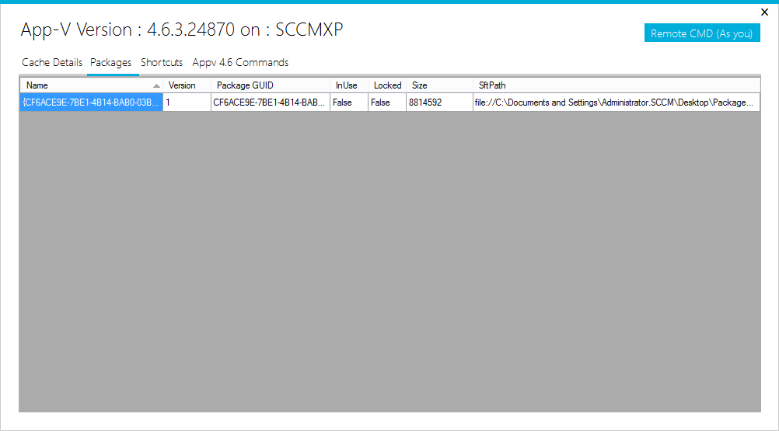Close the App-V window
The height and width of the screenshot is (431, 779).
tap(764, 12)
